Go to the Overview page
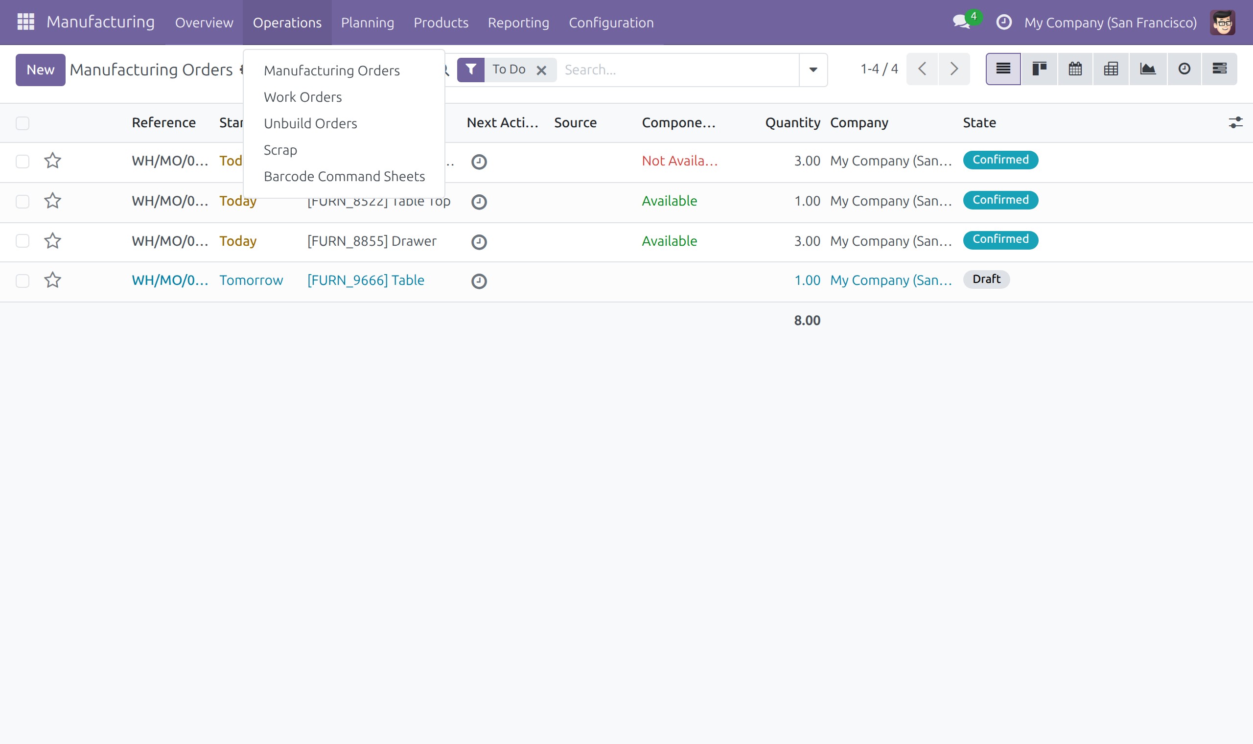The height and width of the screenshot is (744, 1253). tap(204, 23)
